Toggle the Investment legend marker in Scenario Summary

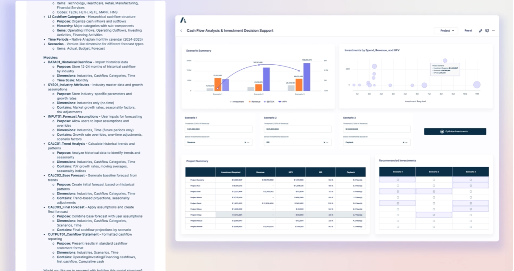click(231, 102)
